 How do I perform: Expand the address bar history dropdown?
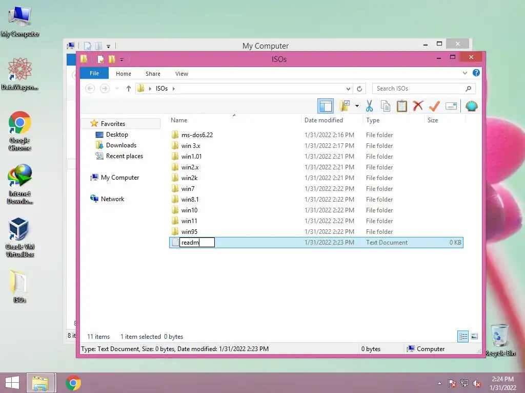click(x=348, y=89)
